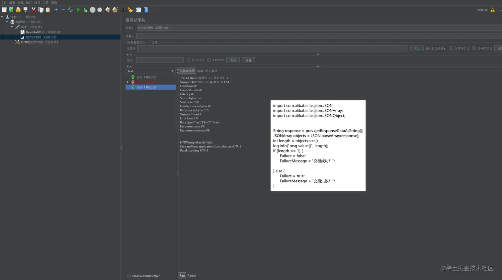
Task: Click the 注释 comments input field
Action: (319, 36)
